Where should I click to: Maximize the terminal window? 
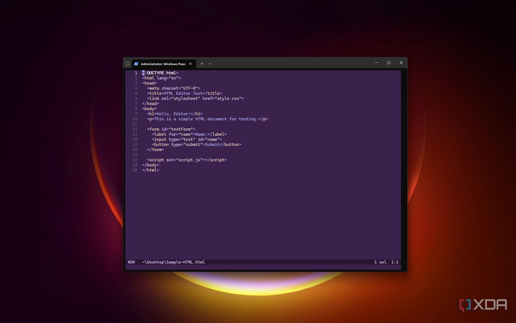389,63
